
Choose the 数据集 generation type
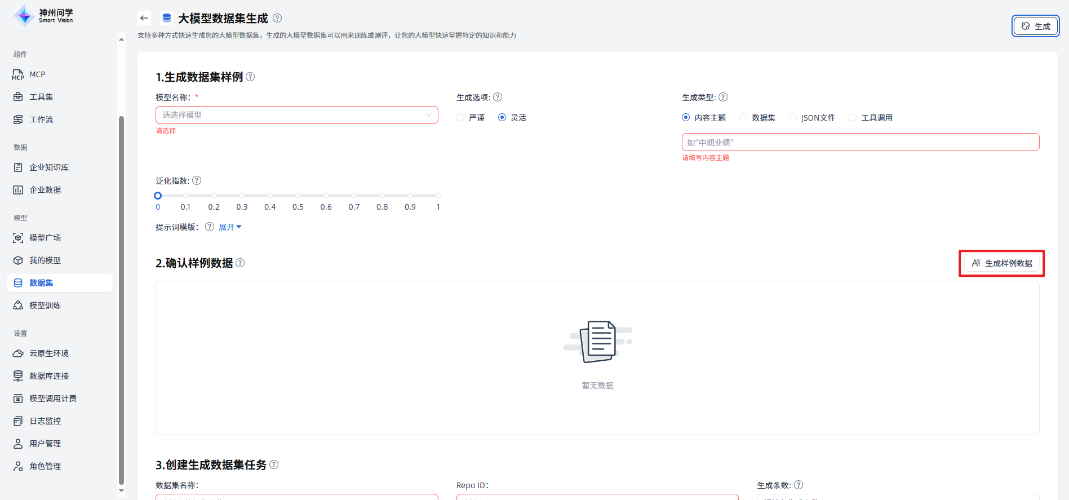click(x=744, y=117)
